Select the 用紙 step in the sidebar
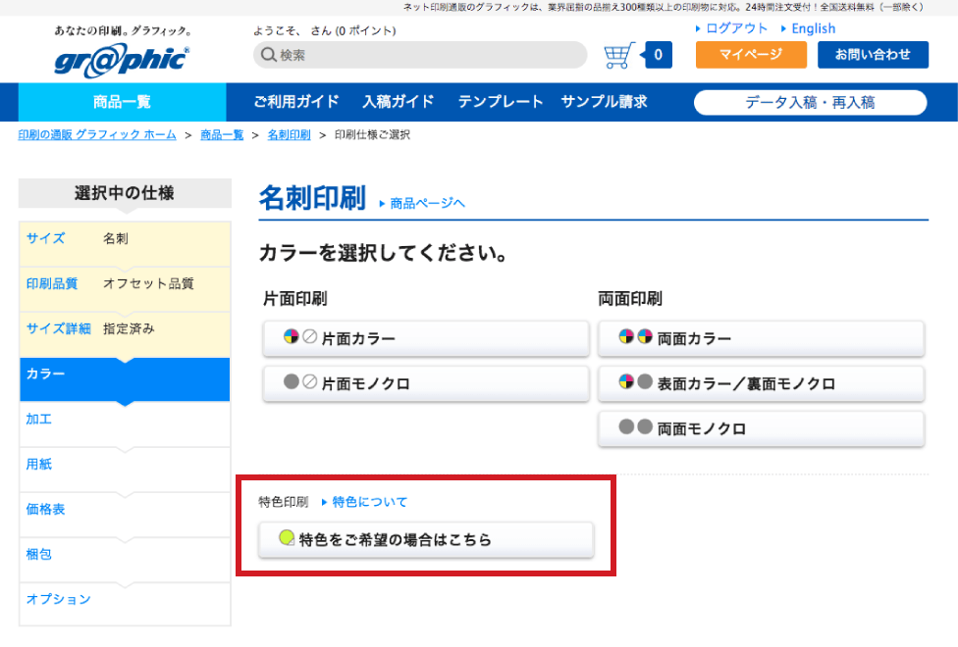 39,465
